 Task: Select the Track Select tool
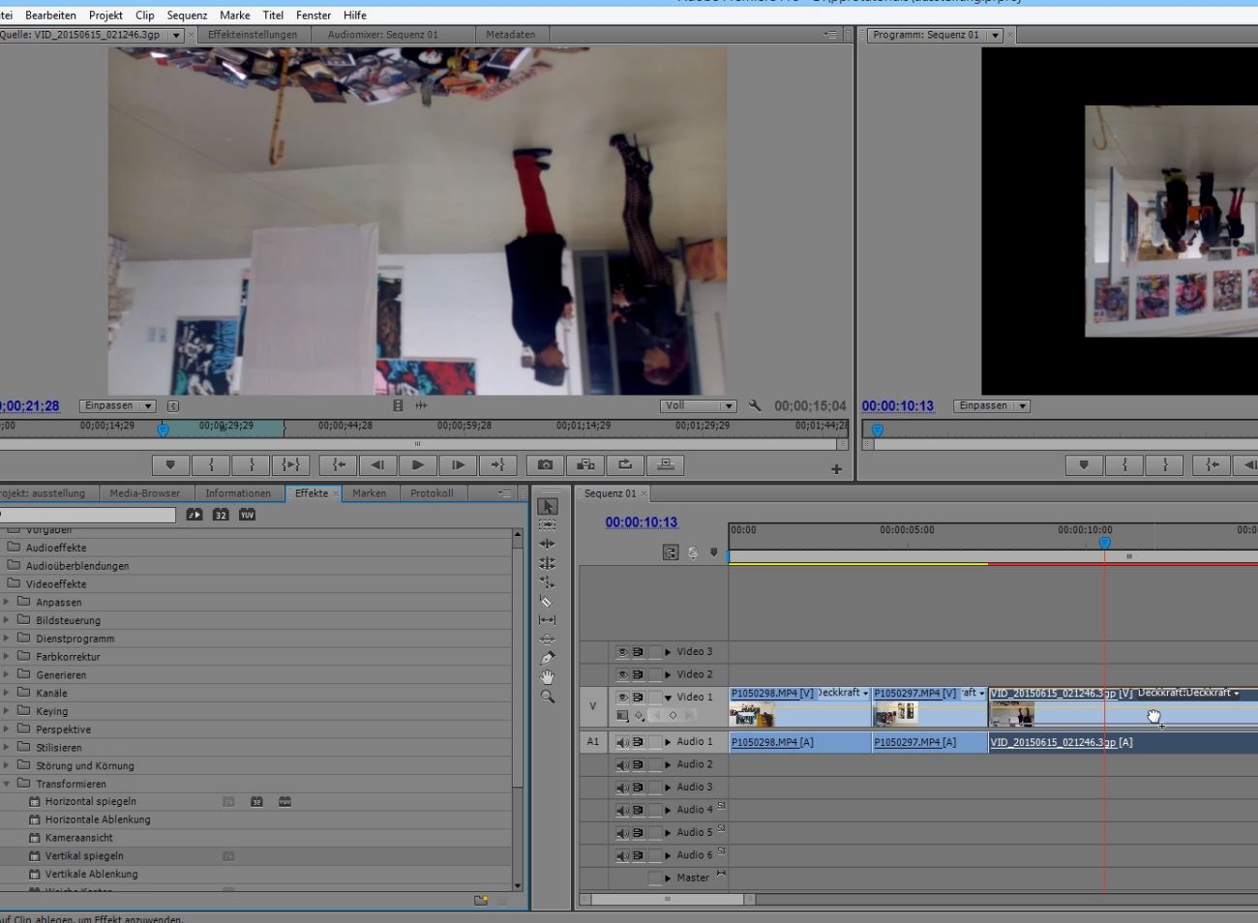pyautogui.click(x=548, y=524)
